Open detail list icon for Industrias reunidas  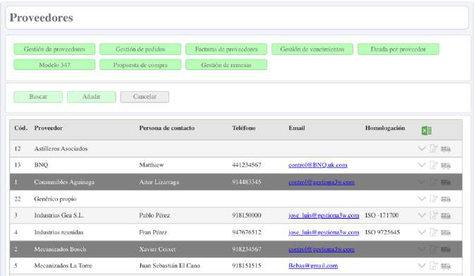click(x=446, y=232)
